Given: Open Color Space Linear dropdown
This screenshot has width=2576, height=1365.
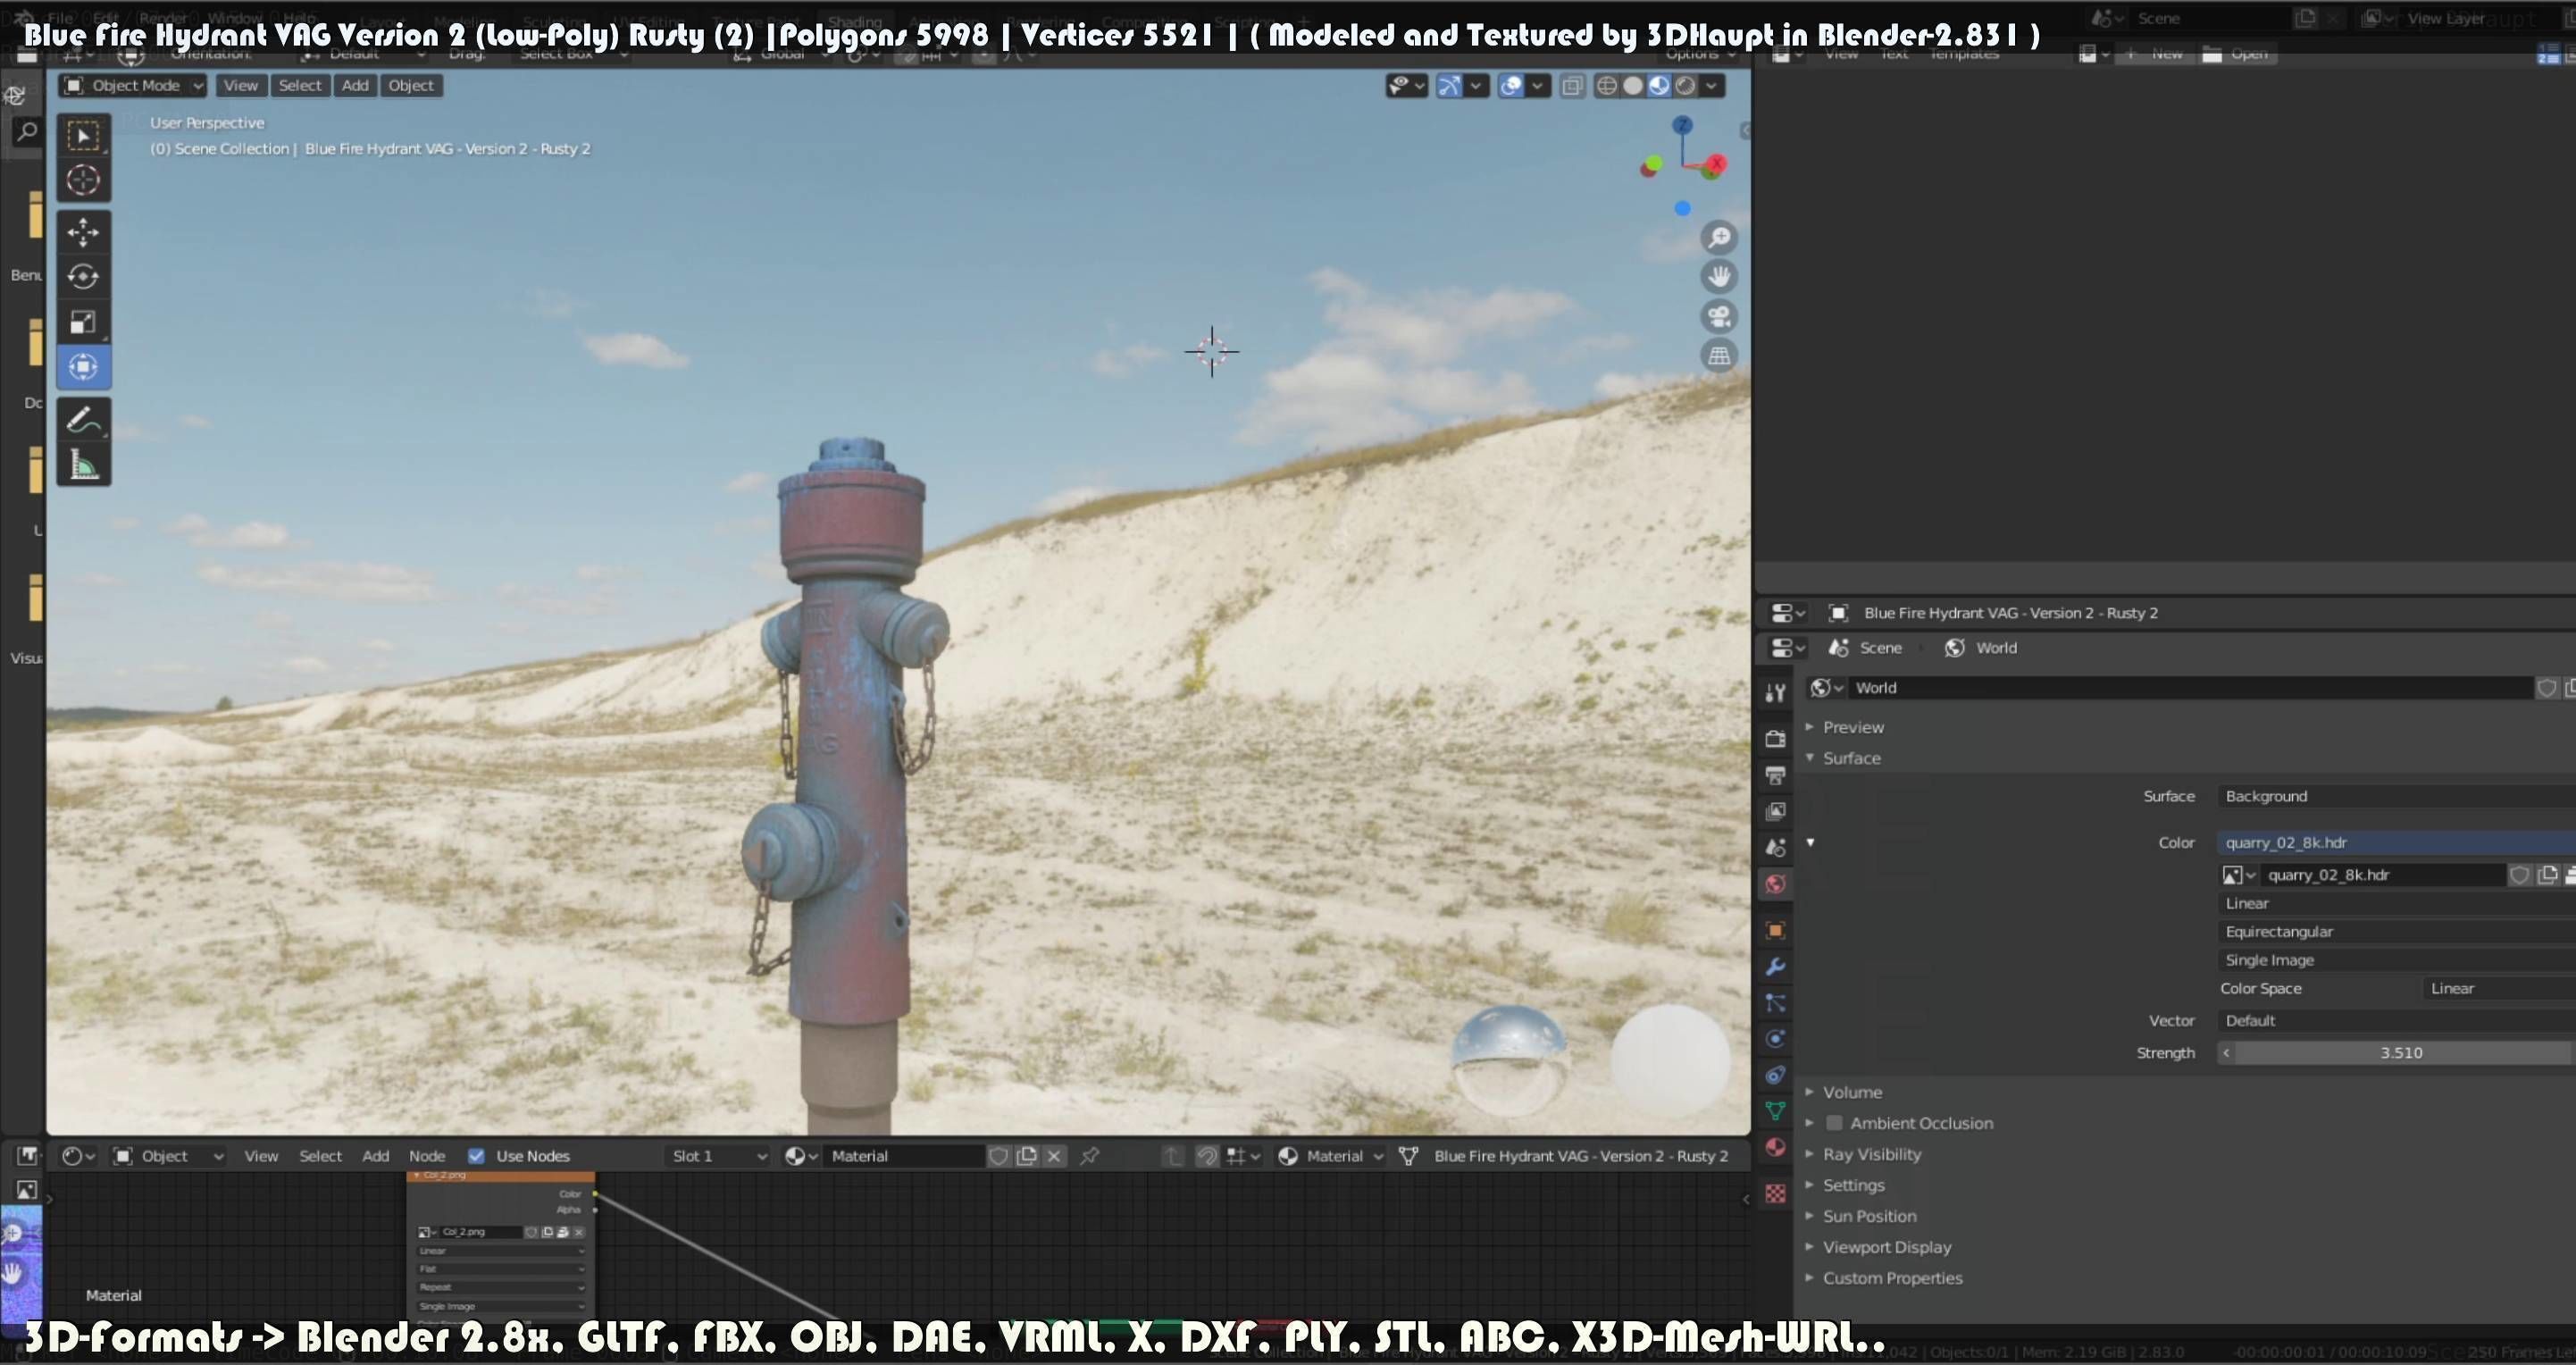Looking at the screenshot, I should tap(2499, 988).
